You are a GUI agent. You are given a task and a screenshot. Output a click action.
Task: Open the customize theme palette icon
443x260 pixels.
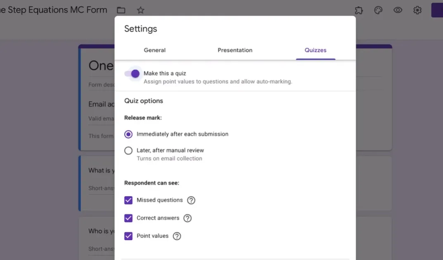click(x=378, y=10)
